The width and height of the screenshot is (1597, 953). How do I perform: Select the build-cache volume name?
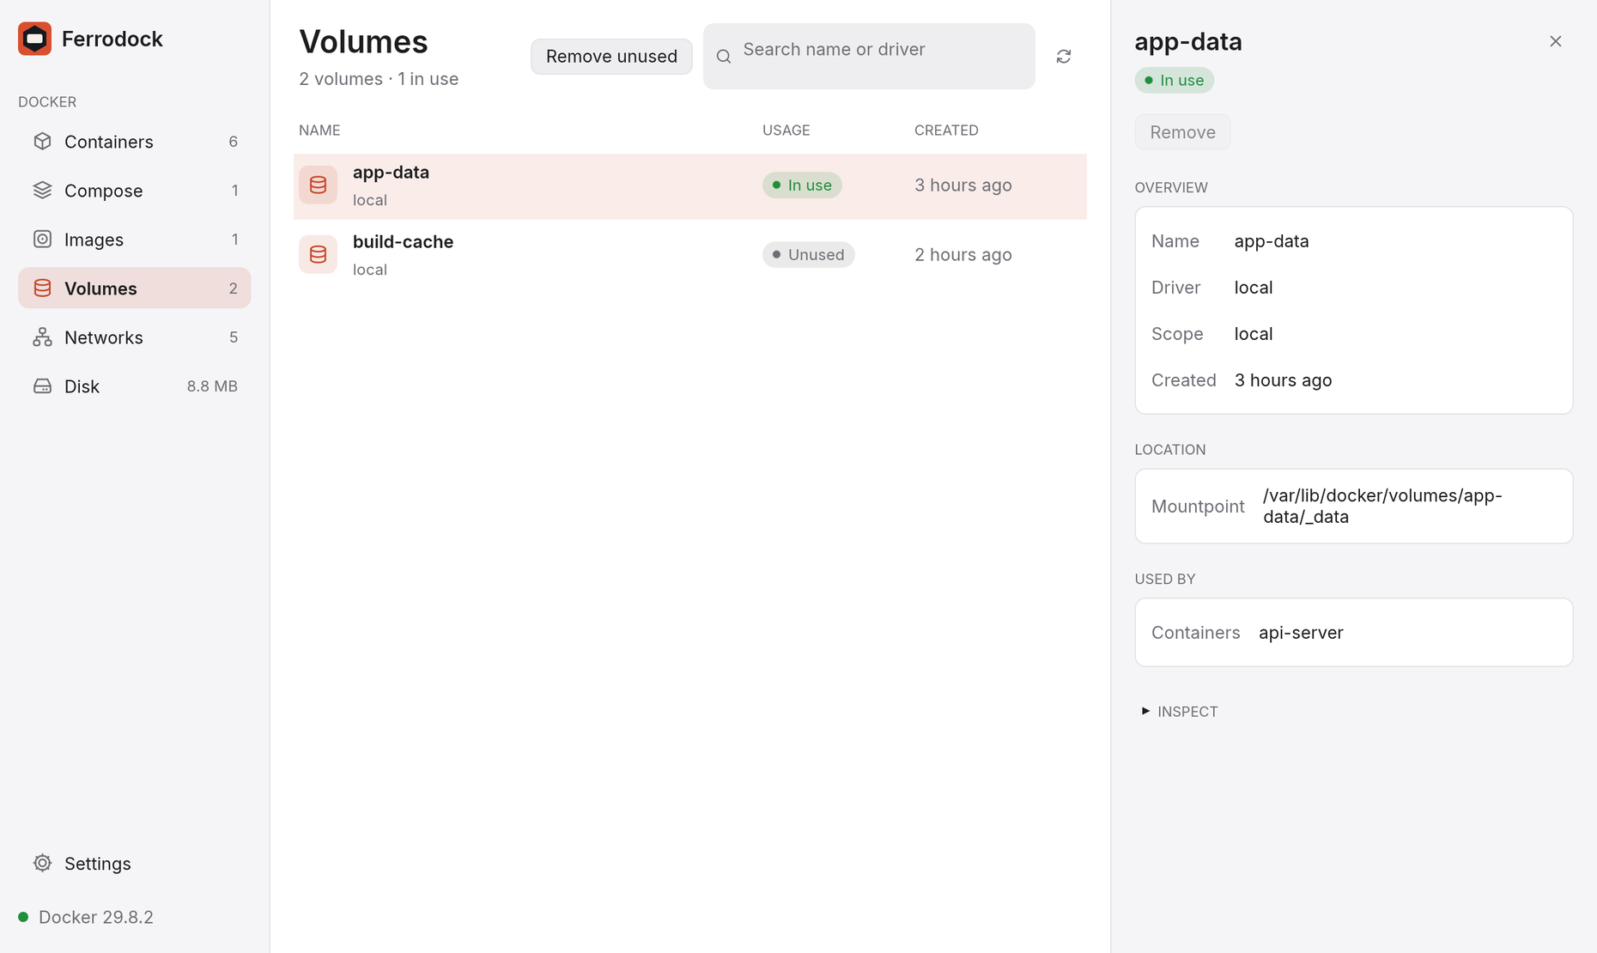403,241
